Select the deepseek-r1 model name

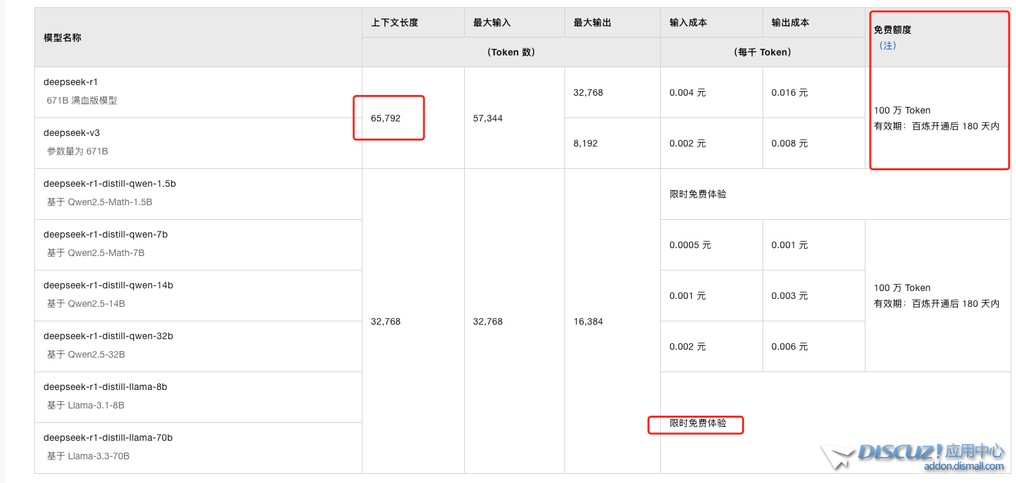(x=71, y=82)
